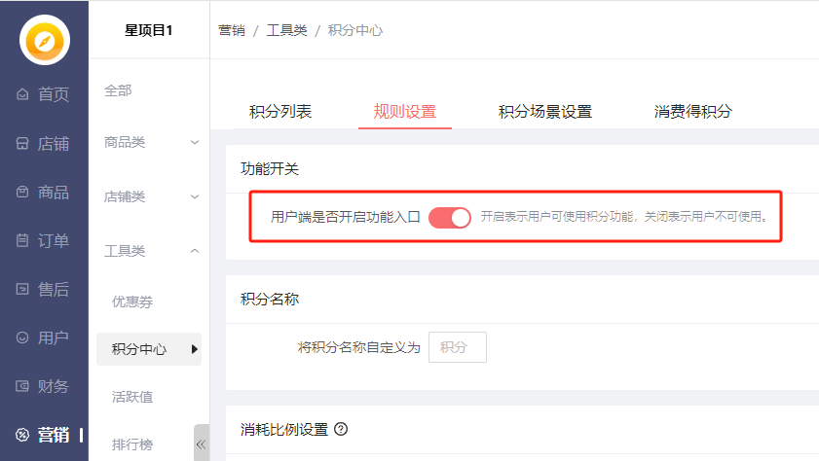This screenshot has height=461, width=819.
Task: Click help icon beside 消耗比例设置
Action: coord(341,429)
